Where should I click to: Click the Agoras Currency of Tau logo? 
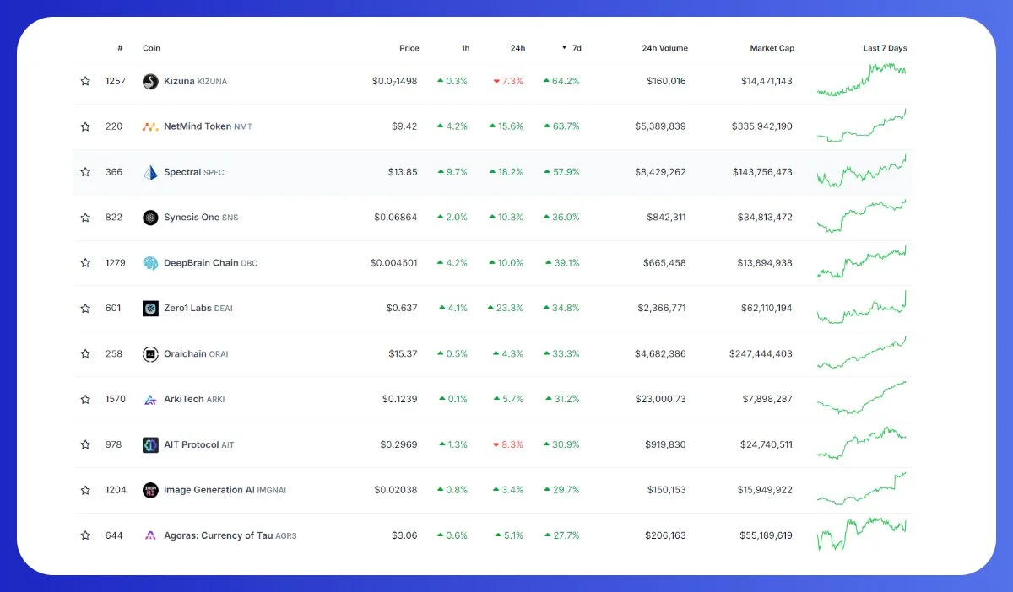point(150,535)
